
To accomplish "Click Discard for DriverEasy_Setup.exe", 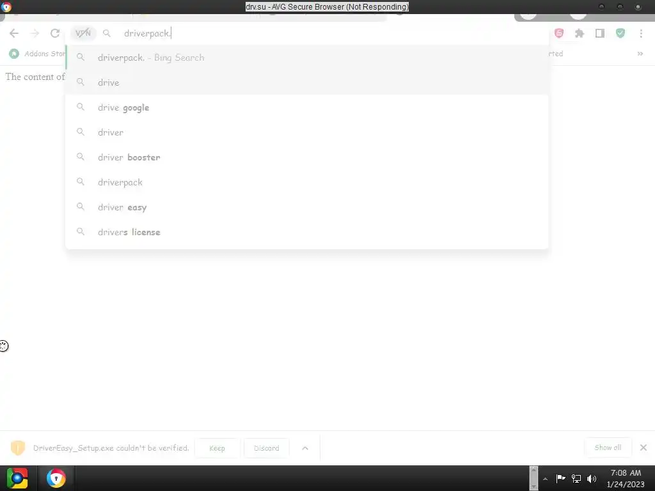I will [267, 448].
